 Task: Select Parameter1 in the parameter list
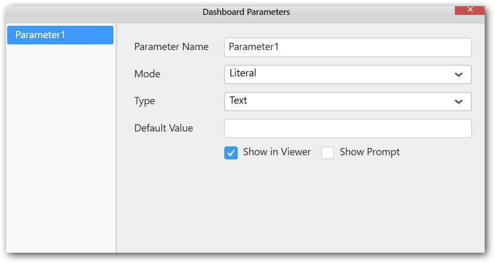pos(60,35)
